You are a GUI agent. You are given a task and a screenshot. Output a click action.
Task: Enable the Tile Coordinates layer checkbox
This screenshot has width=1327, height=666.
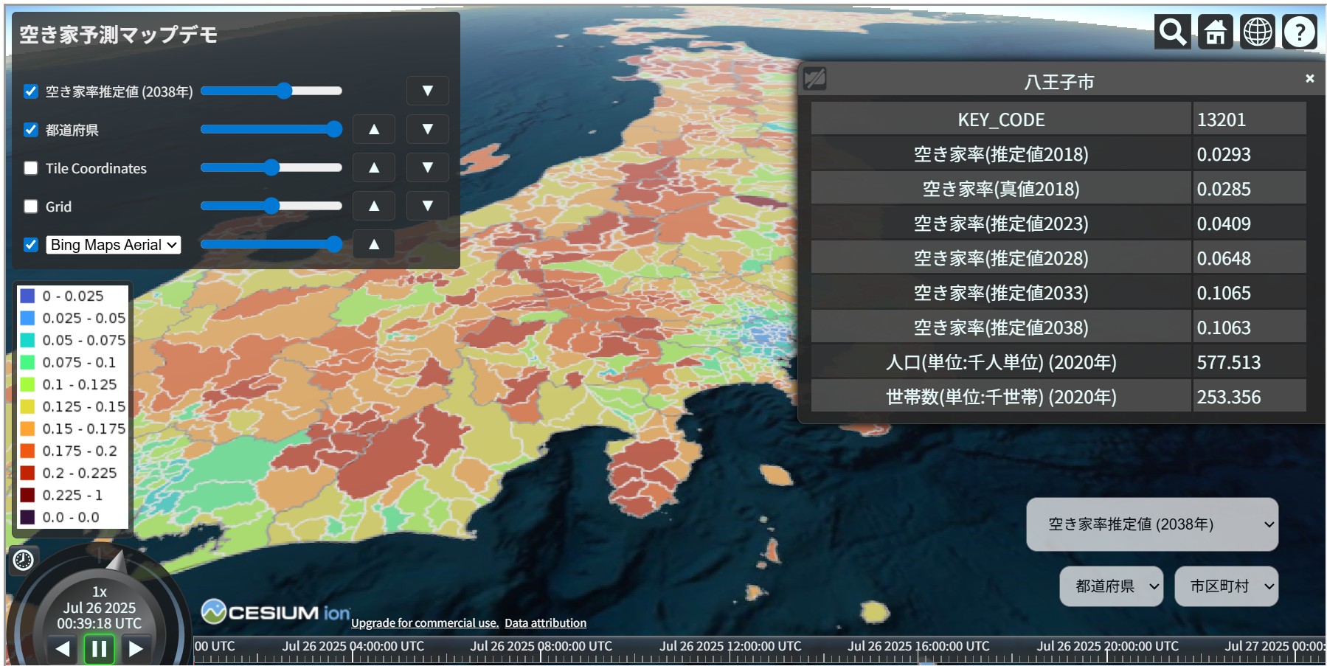click(x=31, y=168)
